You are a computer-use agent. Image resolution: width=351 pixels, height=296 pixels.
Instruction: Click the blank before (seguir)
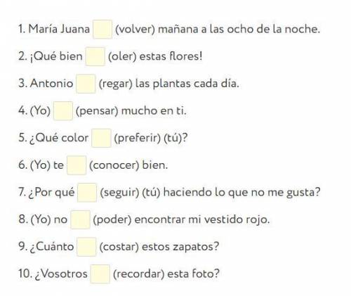(87, 193)
